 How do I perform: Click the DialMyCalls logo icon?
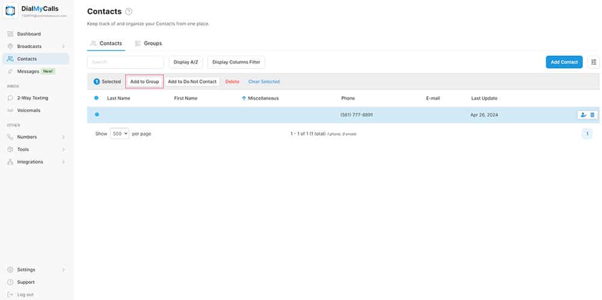pyautogui.click(x=10, y=11)
